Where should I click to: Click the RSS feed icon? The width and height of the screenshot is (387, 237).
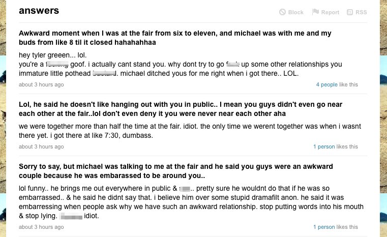pyautogui.click(x=350, y=12)
